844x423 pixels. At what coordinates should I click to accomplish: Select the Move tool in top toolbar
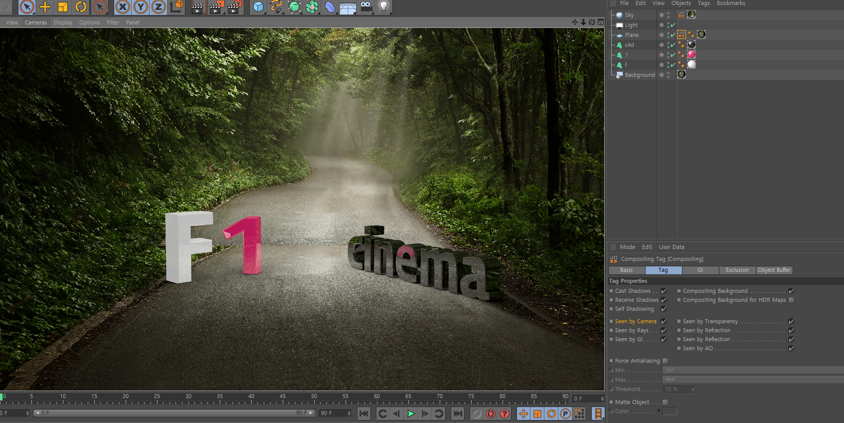tap(45, 7)
